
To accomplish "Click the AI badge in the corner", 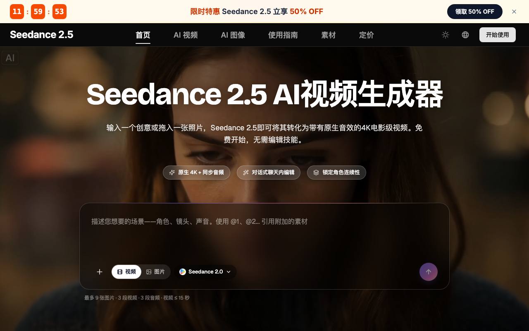I will click(10, 58).
